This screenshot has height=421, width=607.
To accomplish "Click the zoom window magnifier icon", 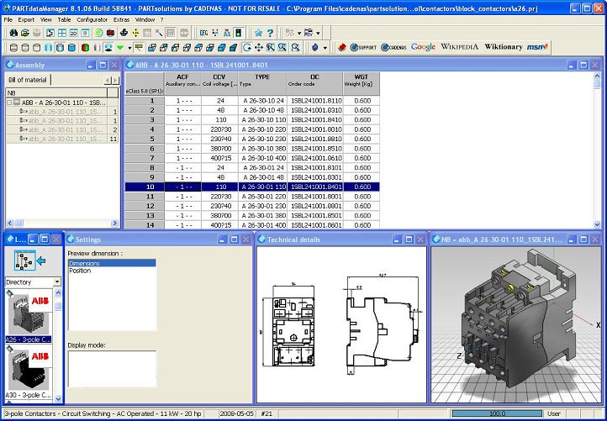I will click(x=270, y=48).
